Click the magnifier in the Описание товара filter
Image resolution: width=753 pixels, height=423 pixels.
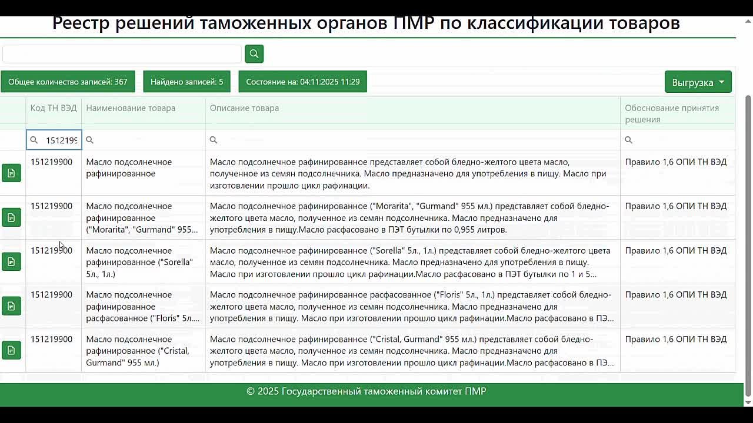(213, 140)
